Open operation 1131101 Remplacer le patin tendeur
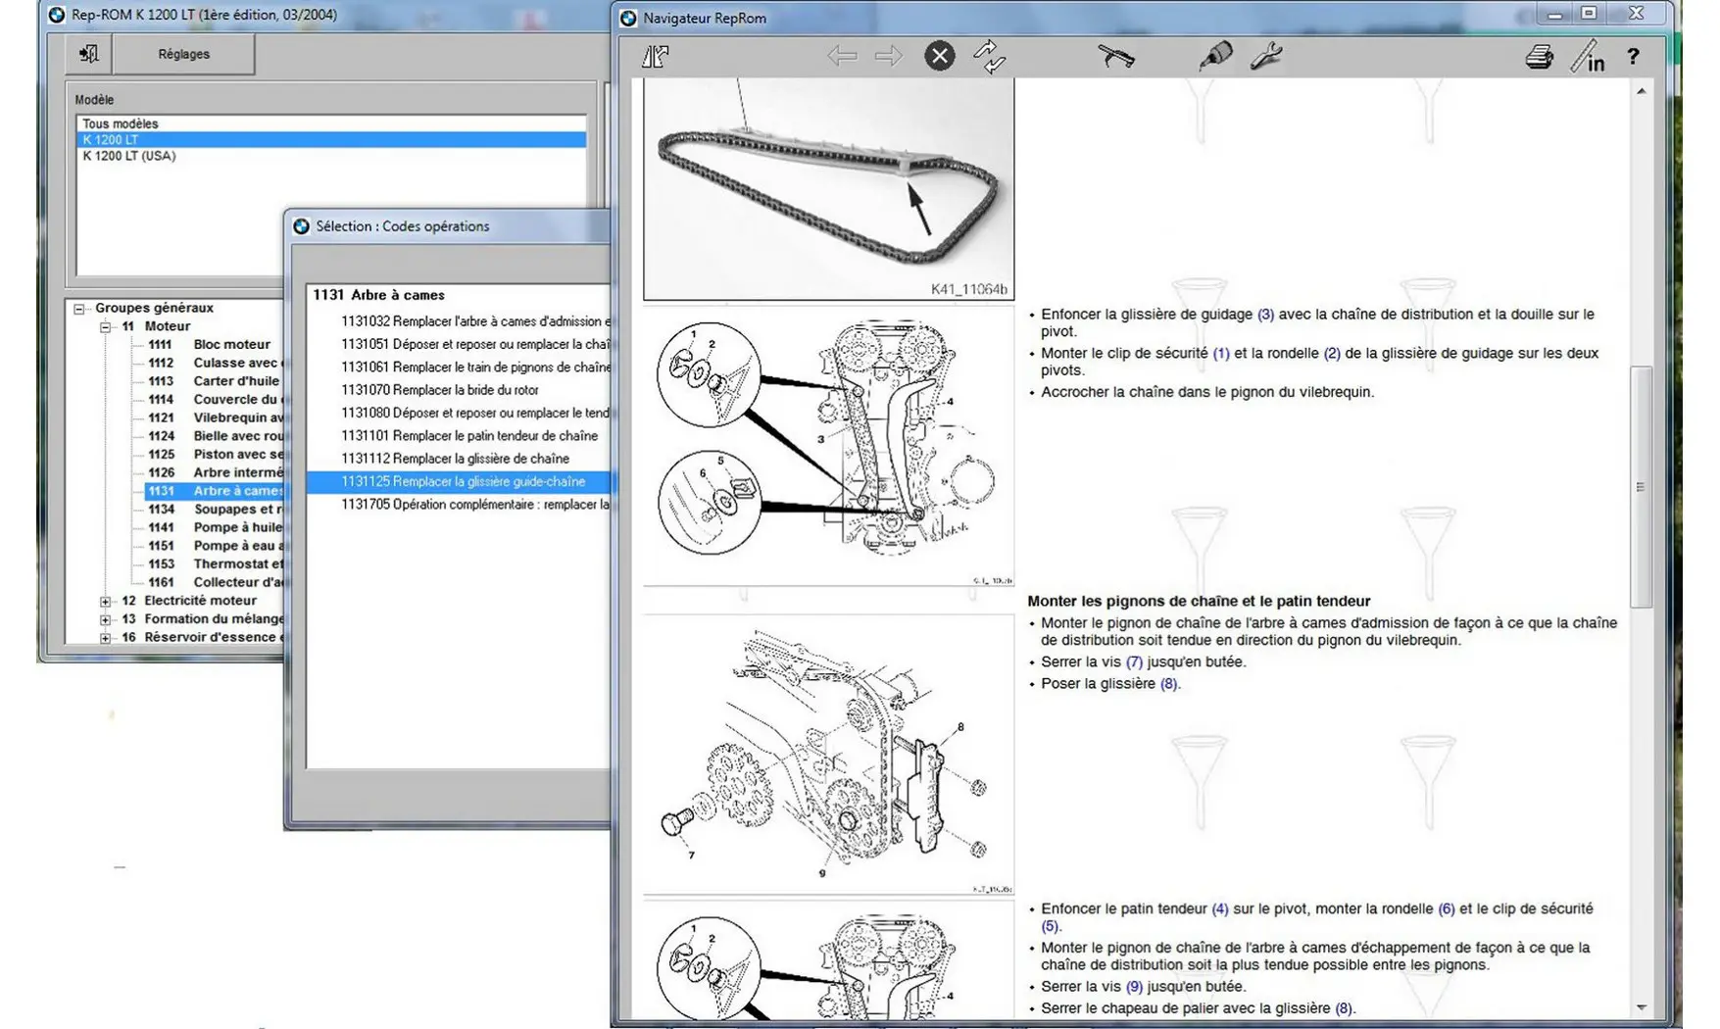The width and height of the screenshot is (1720, 1029). coord(469,436)
